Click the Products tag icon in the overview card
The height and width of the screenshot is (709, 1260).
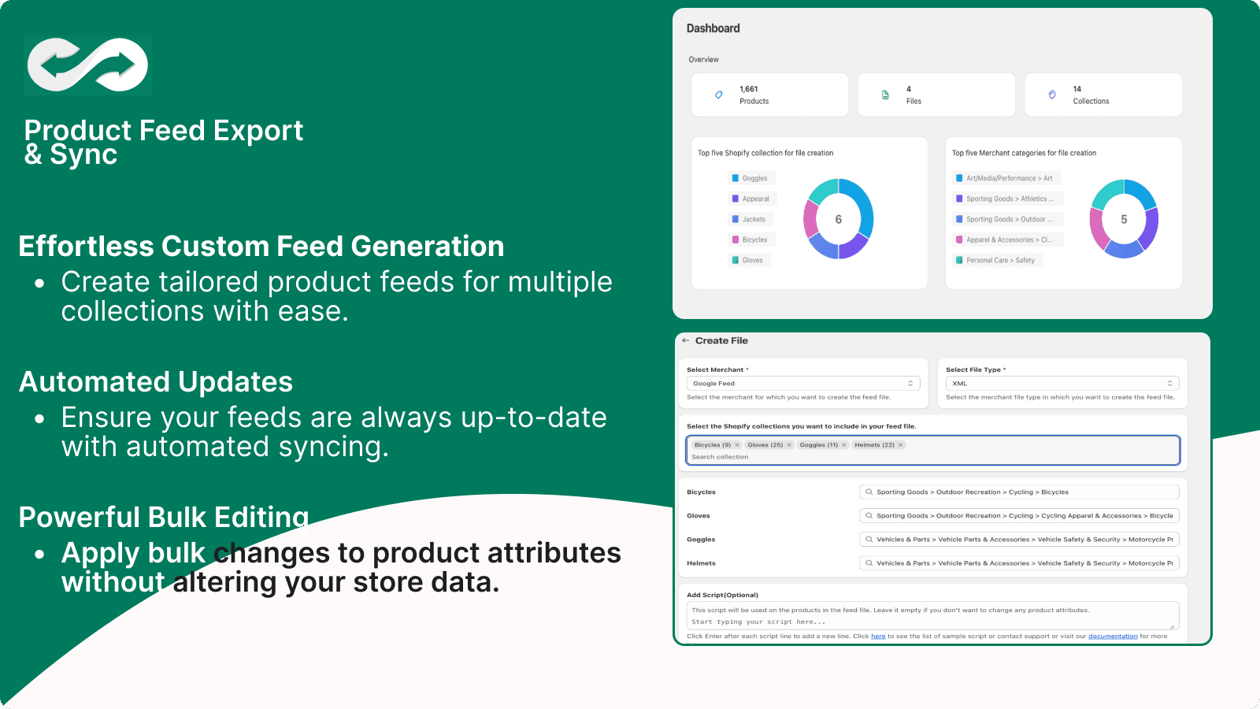(717, 95)
